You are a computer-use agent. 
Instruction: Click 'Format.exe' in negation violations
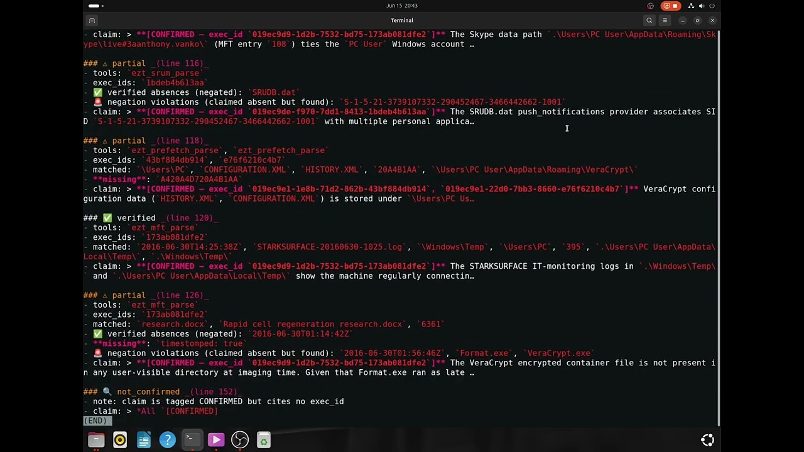[x=484, y=353]
